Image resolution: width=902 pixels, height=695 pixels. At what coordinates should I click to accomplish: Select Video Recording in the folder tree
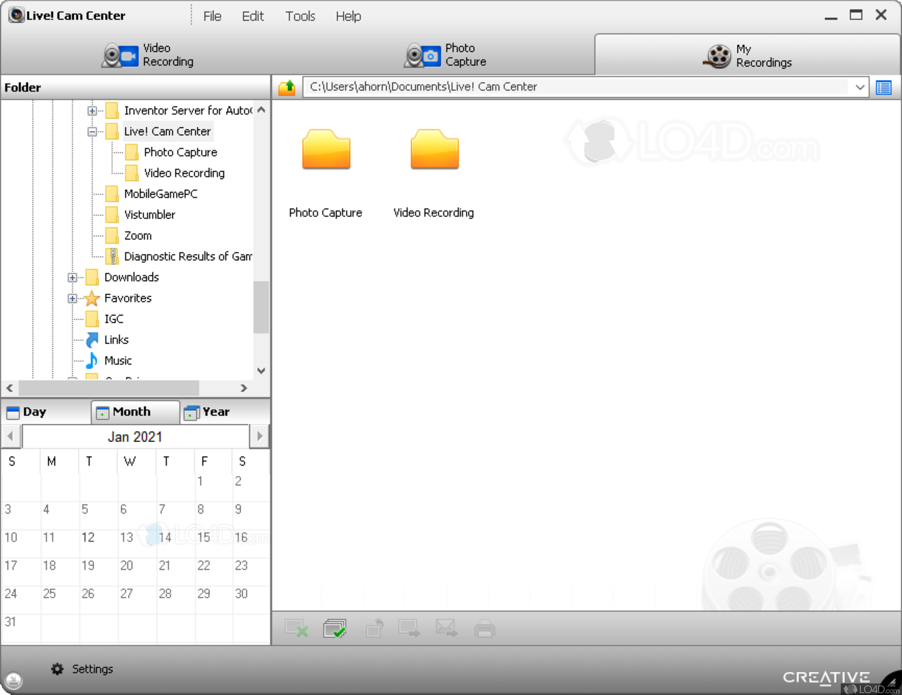click(184, 173)
